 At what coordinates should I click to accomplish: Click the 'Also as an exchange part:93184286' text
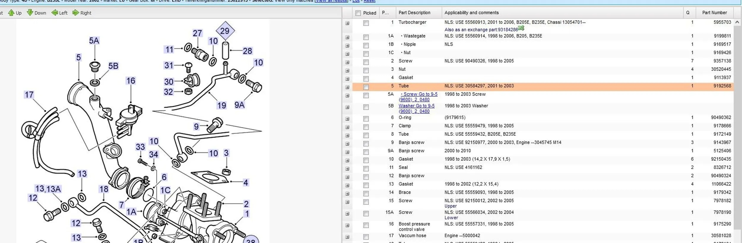point(481,30)
